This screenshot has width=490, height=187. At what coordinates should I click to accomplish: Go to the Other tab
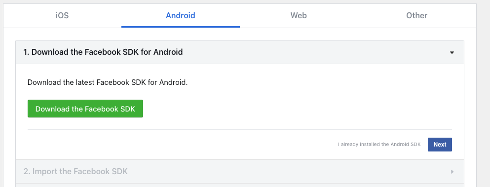click(416, 15)
